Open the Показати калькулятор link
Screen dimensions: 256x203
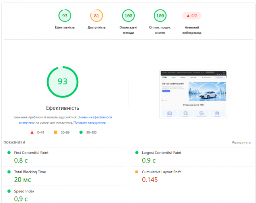coord(90,123)
